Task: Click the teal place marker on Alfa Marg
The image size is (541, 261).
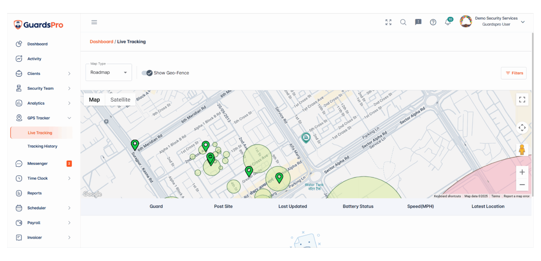Action: coord(306,137)
